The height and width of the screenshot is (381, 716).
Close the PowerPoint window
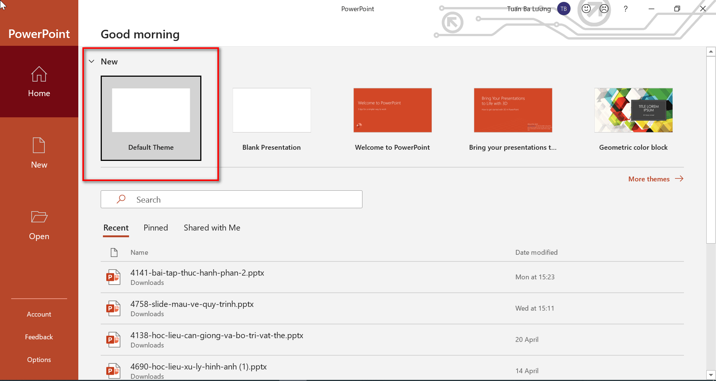(x=703, y=9)
